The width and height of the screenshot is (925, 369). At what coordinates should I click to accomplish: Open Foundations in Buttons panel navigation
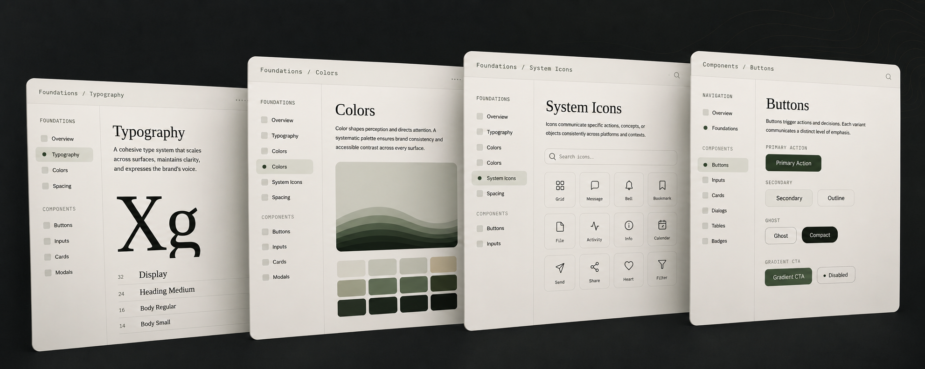point(725,128)
